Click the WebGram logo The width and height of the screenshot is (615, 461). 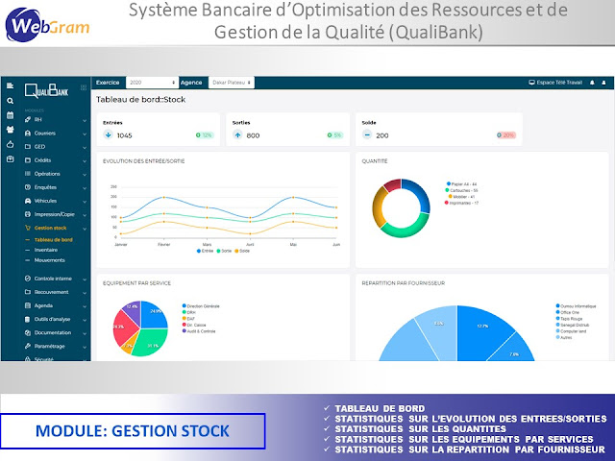pos(47,26)
